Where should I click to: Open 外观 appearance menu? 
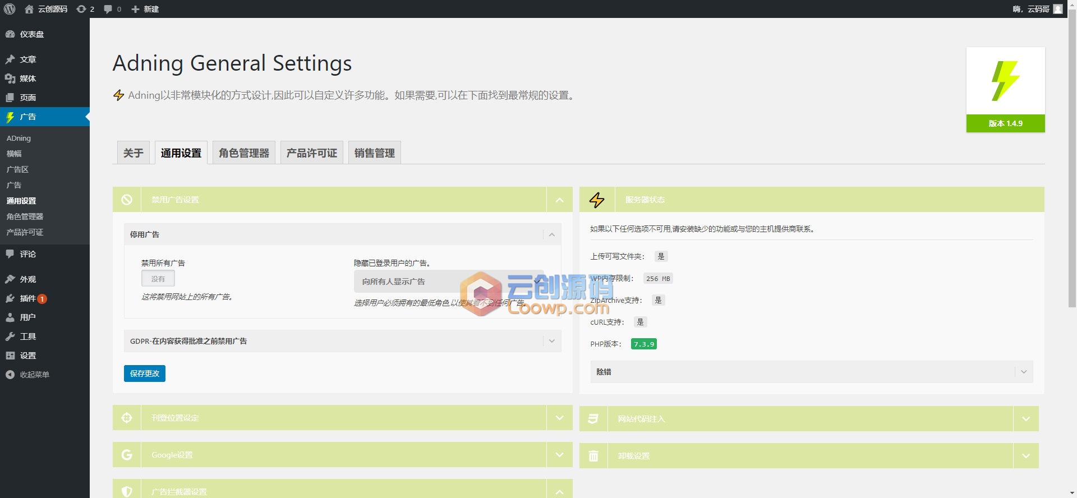click(x=45, y=279)
